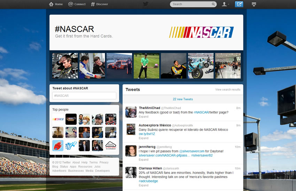This screenshot has width=296, height=191.
Task: Open the ow.ly/bvI1Z link
Action: point(147,134)
